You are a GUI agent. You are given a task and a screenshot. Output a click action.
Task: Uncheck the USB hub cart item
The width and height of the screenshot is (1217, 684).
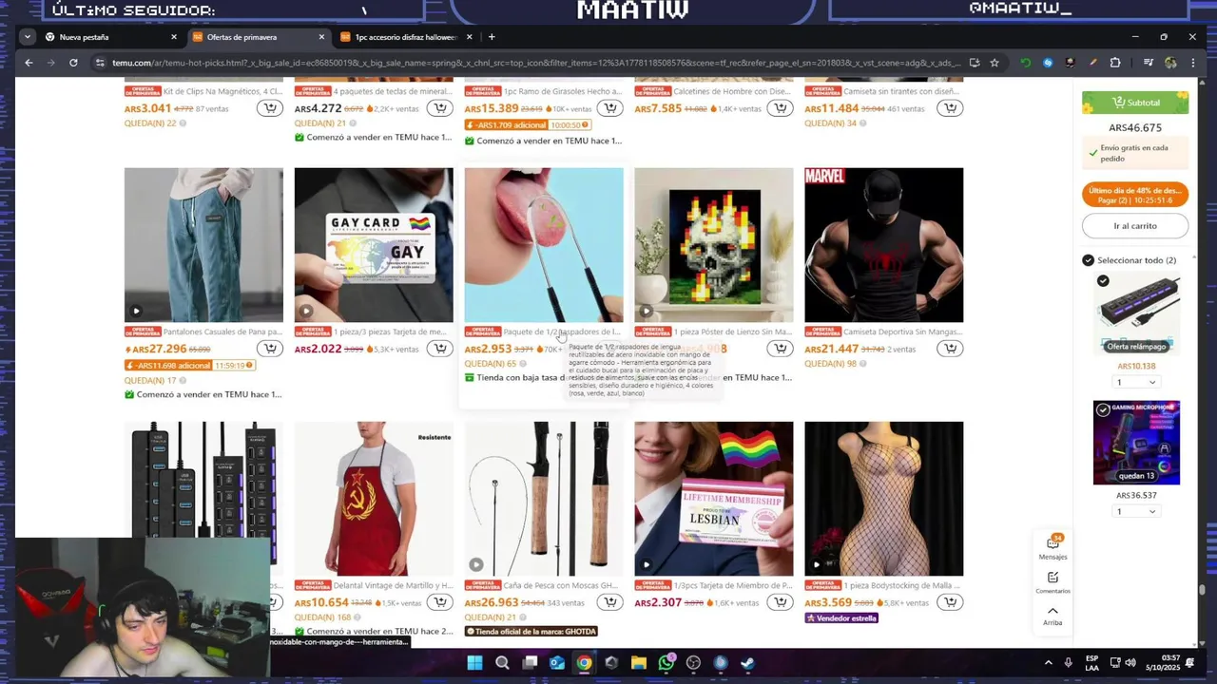1103,281
